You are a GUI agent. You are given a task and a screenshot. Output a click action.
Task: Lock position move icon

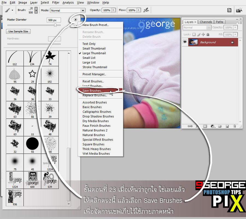point(203,34)
